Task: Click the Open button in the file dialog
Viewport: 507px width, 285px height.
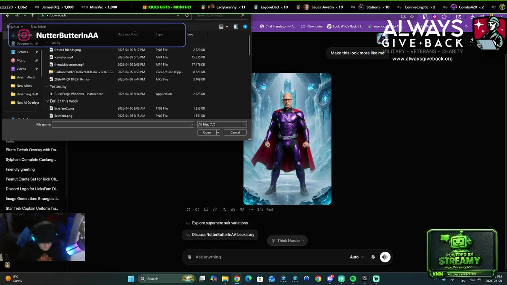Action: pyautogui.click(x=207, y=133)
